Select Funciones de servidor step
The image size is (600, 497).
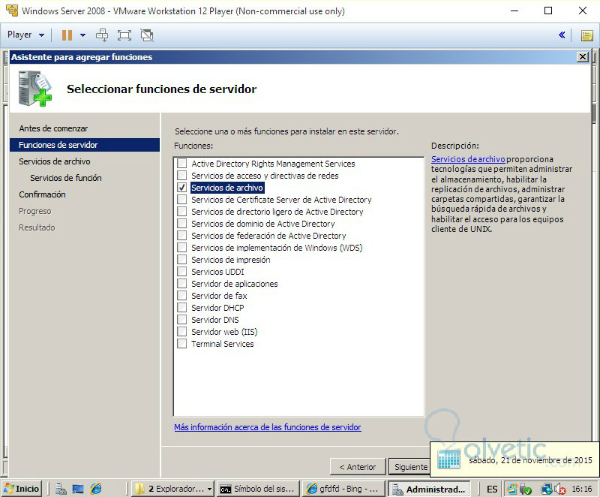pyautogui.click(x=85, y=145)
